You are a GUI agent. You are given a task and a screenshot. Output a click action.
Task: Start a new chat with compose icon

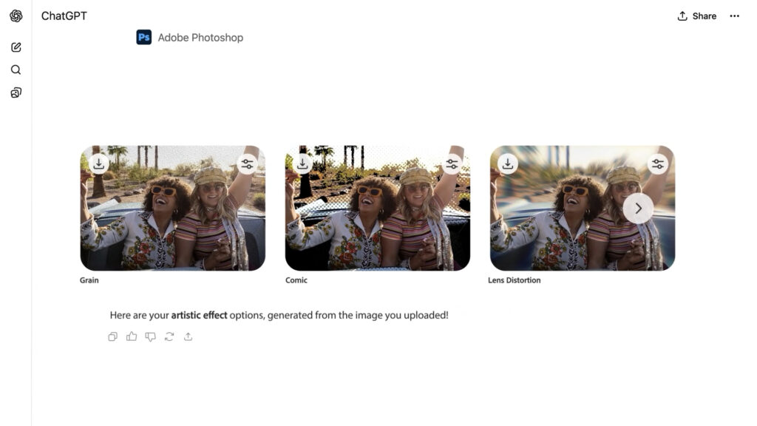pos(16,47)
